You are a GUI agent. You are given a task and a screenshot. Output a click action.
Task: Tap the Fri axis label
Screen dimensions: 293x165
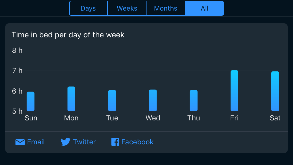coord(234,118)
